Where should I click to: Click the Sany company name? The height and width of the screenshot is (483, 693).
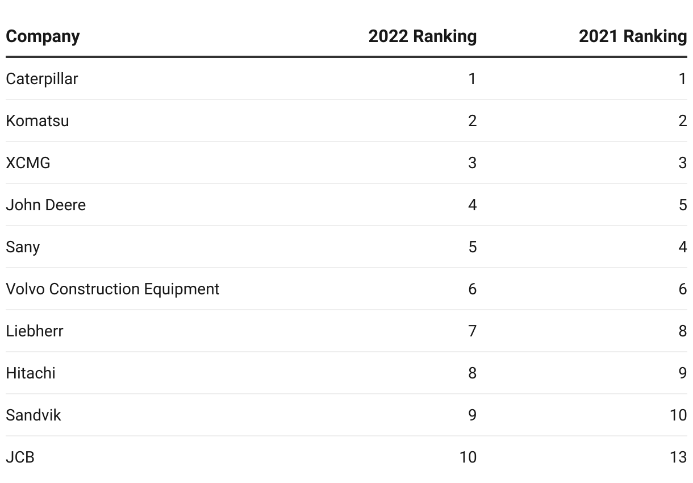pos(23,247)
